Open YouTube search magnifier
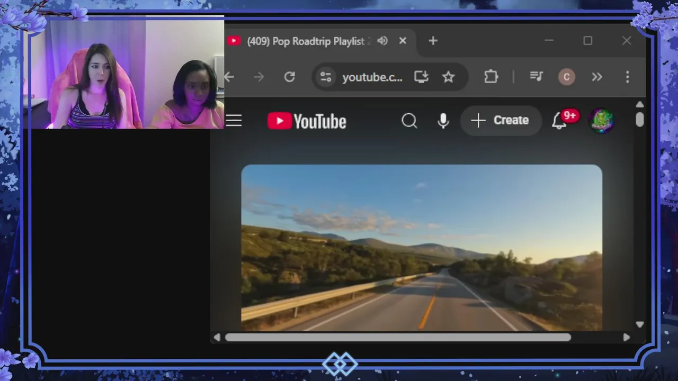Viewport: 678px width, 381px height. (409, 121)
